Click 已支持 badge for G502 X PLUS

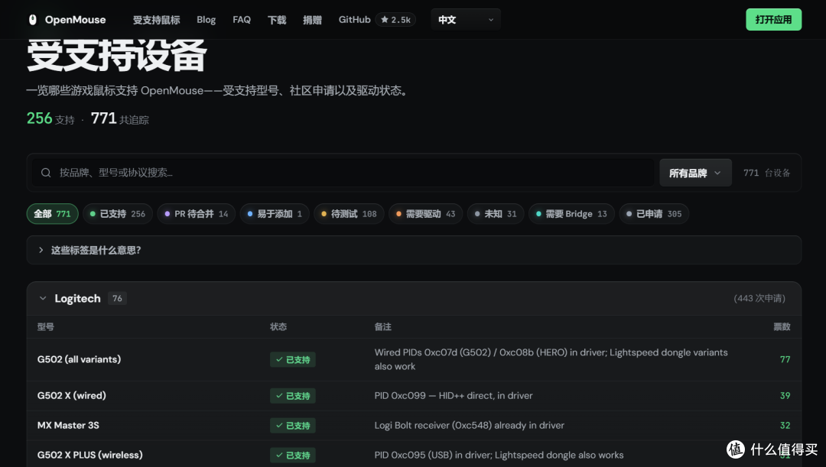pos(293,455)
